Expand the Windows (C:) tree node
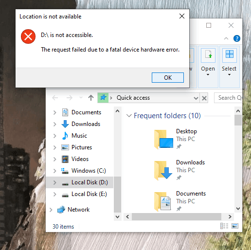The height and width of the screenshot is (250, 251). [54, 171]
